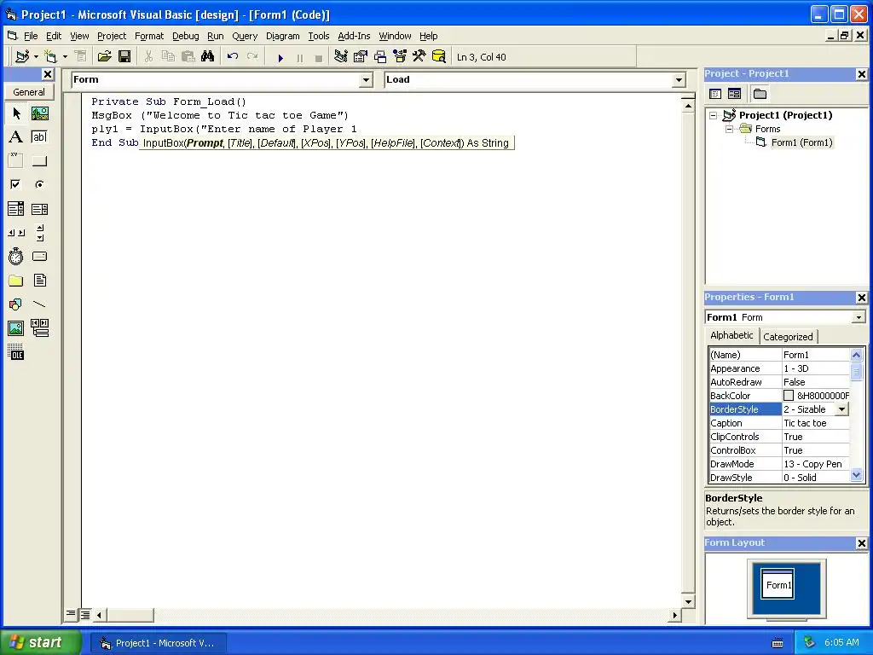Select the Line control tool
This screenshot has width=873, height=655.
[39, 304]
